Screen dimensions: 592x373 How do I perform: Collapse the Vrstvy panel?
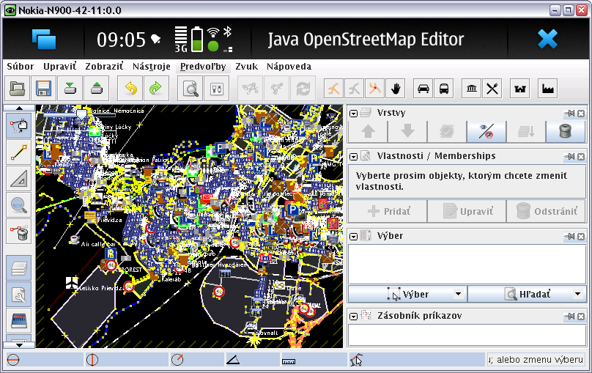pyautogui.click(x=353, y=114)
